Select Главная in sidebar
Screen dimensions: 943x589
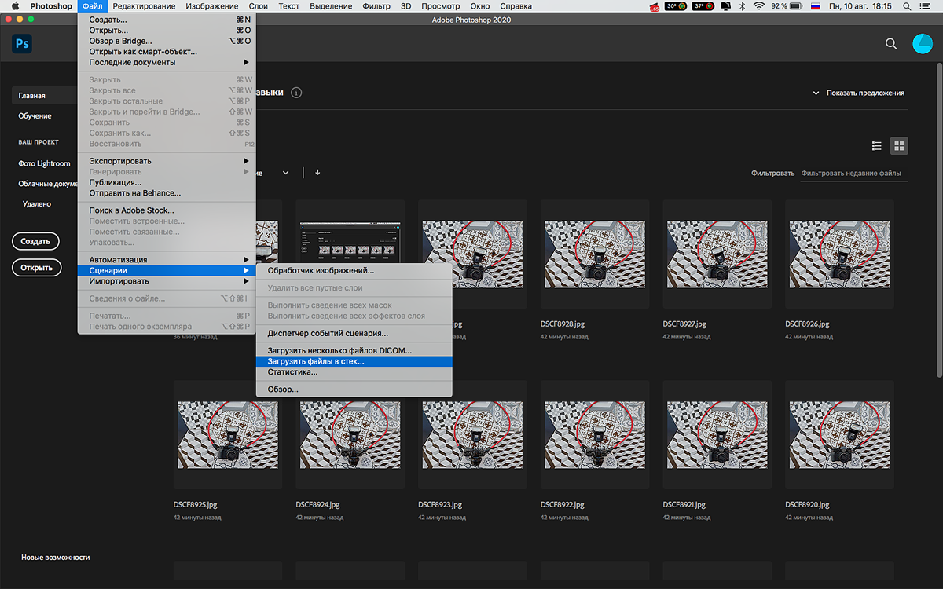click(x=44, y=96)
